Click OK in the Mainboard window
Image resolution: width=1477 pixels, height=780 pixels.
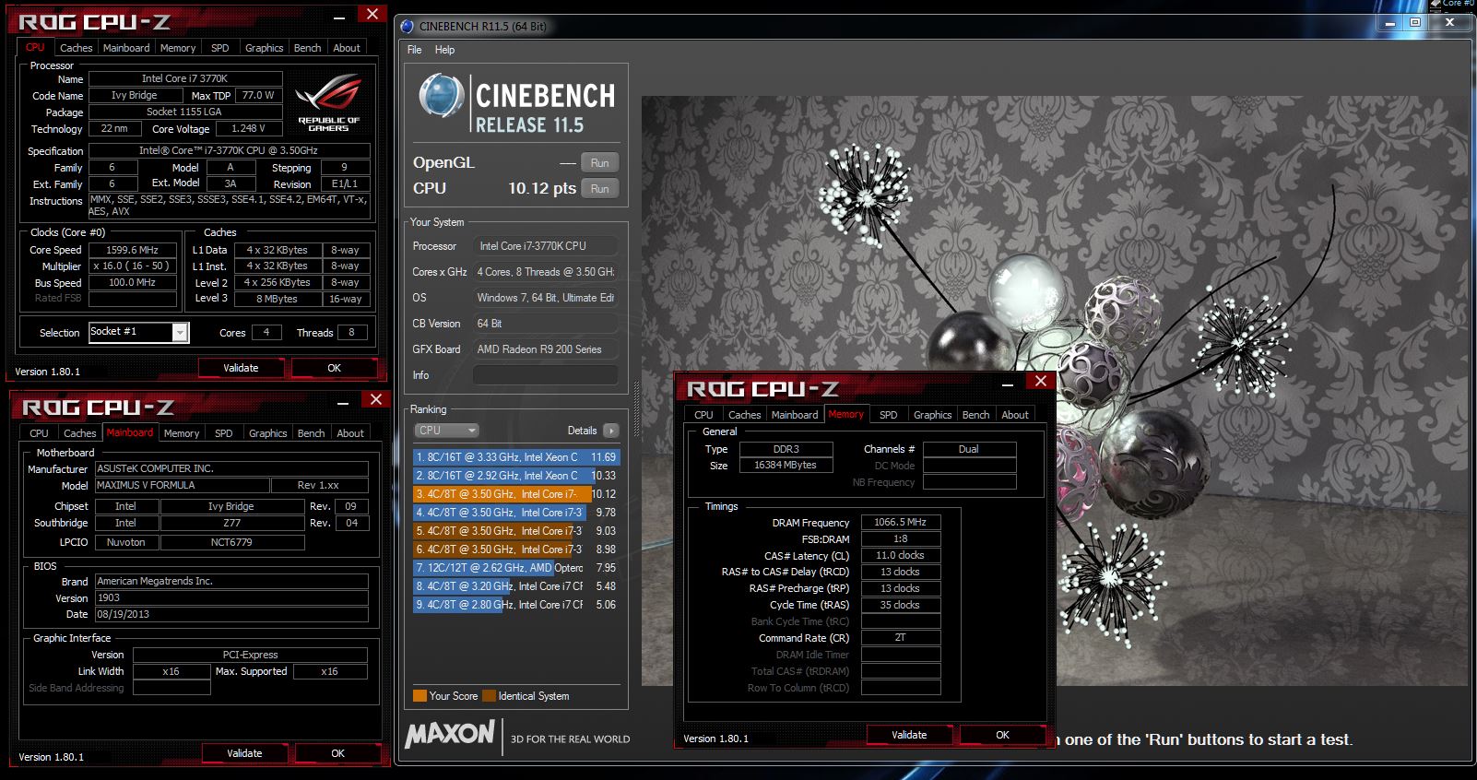pyautogui.click(x=337, y=753)
